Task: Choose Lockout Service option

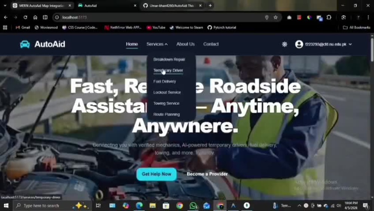Action: (x=167, y=92)
